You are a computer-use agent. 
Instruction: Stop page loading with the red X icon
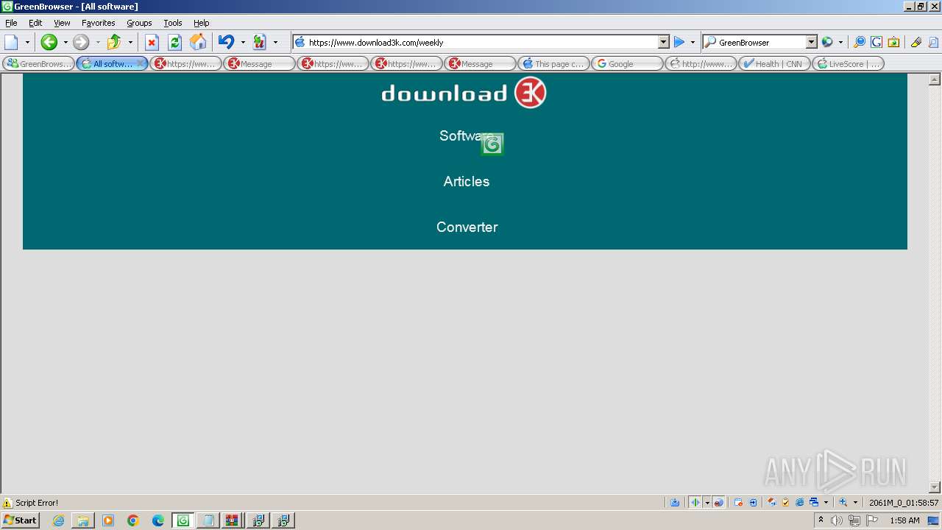pyautogui.click(x=152, y=42)
